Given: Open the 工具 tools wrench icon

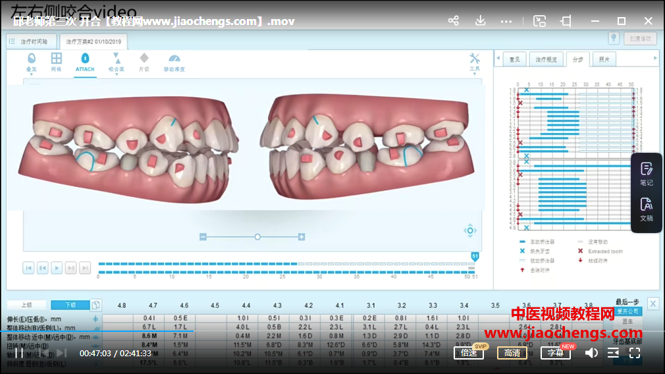Looking at the screenshot, I should tap(475, 58).
